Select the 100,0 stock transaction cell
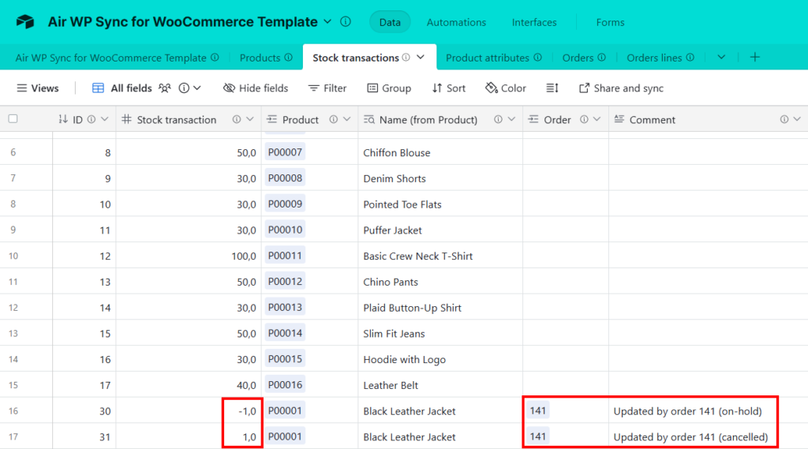This screenshot has height=449, width=808. pos(189,256)
